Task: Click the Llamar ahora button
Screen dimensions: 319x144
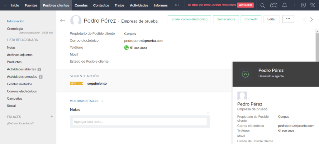Action: (226, 19)
